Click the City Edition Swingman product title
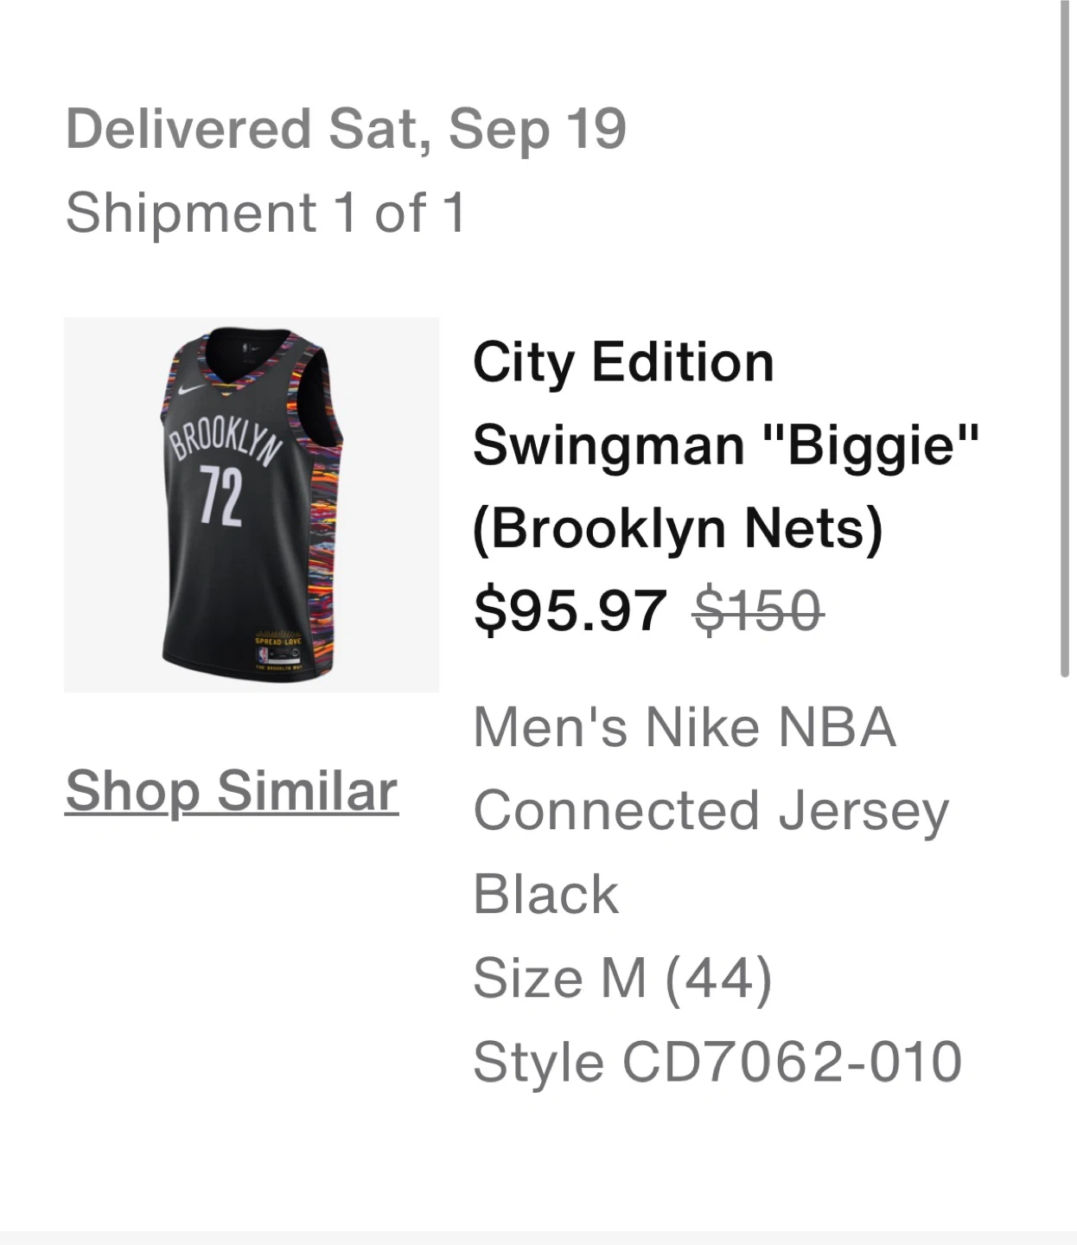 point(622,361)
